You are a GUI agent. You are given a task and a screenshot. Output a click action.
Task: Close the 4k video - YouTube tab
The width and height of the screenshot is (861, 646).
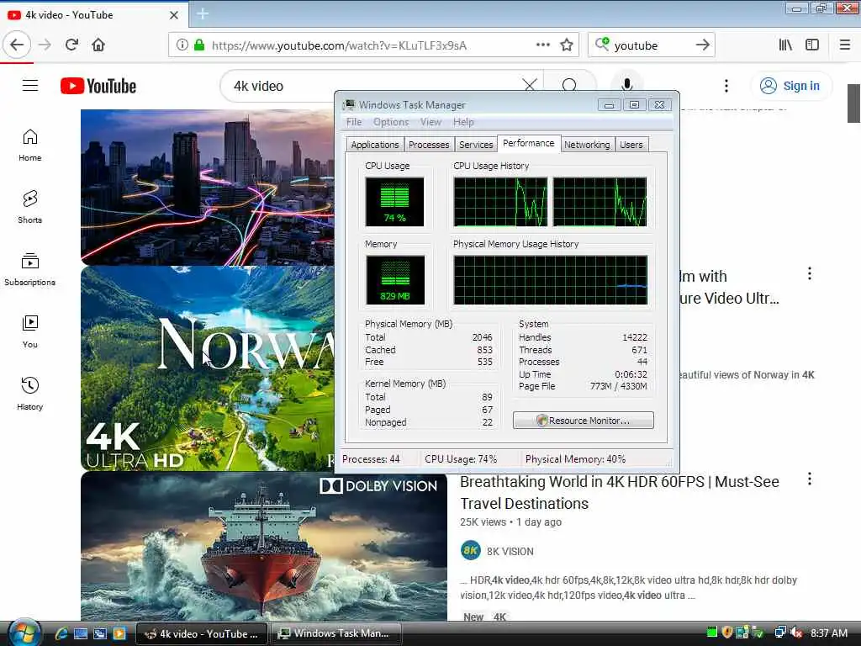(174, 15)
